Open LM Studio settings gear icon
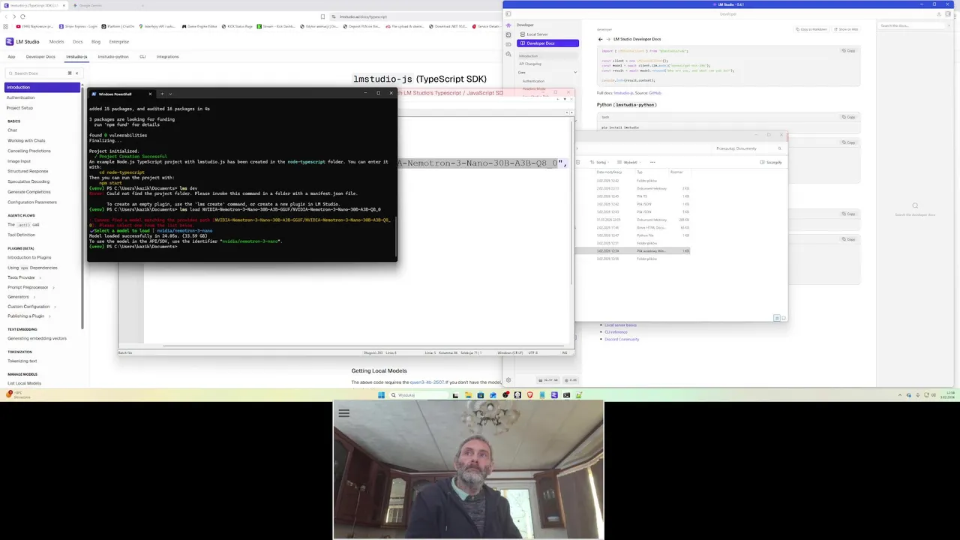Screen dimensions: 960x540 coord(508,380)
